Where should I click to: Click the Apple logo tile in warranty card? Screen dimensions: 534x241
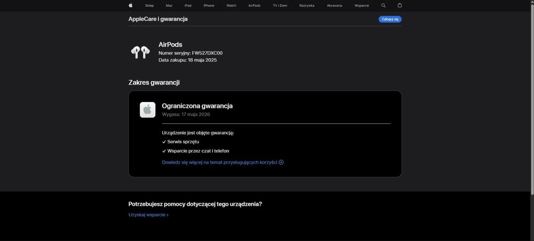coord(147,110)
